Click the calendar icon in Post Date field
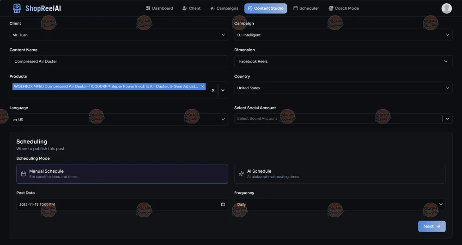This screenshot has width=462, height=245. tap(223, 204)
